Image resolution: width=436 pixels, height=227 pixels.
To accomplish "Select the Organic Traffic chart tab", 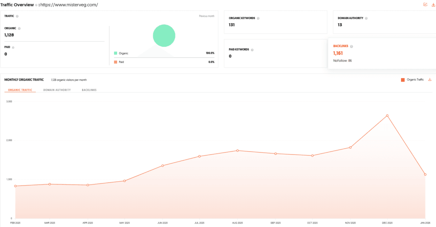I will (x=20, y=90).
